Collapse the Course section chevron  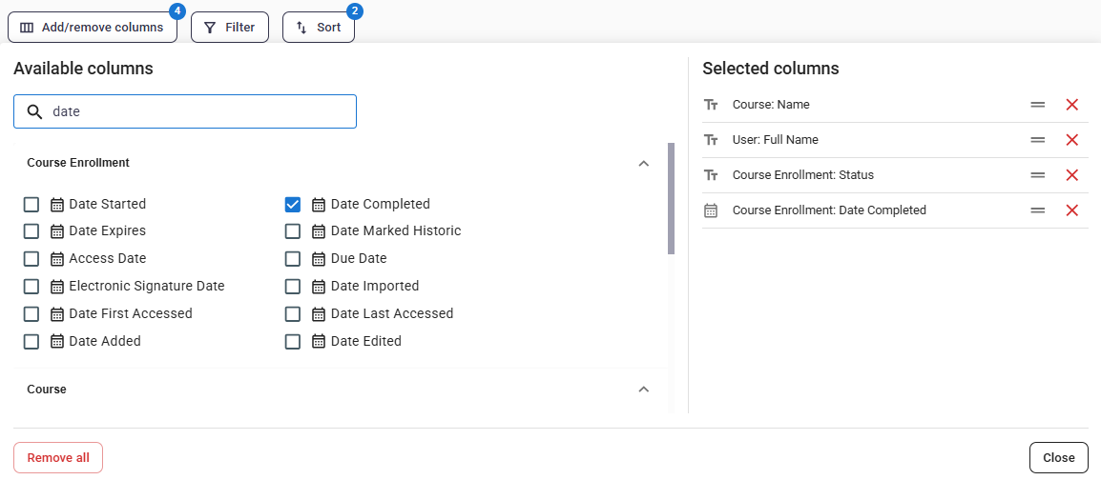[x=643, y=389]
